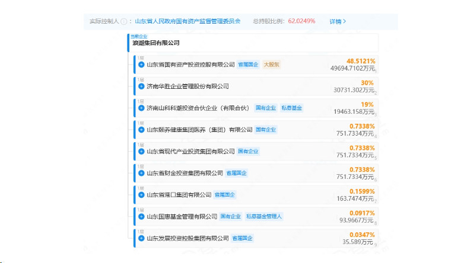Screen dimensions: 461x263
Task: Select amount 163.7474万元
Action: coord(355,198)
